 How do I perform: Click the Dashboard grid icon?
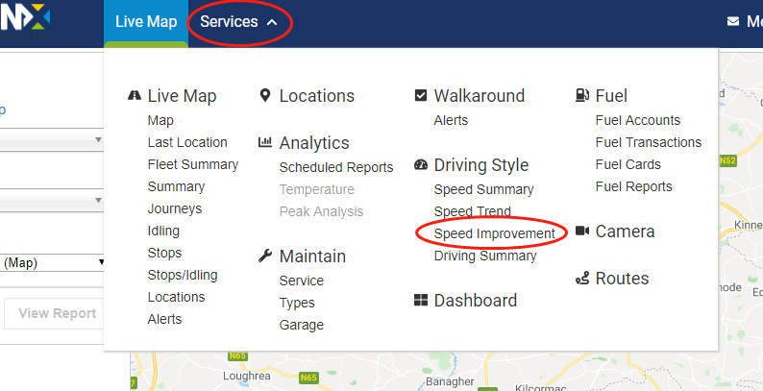[421, 300]
